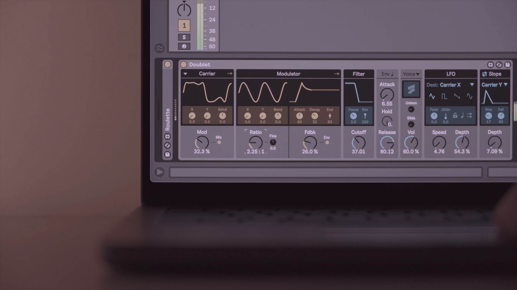Click the save/export preset icon
Image resolution: width=517 pixels, height=290 pixels.
tap(508, 64)
